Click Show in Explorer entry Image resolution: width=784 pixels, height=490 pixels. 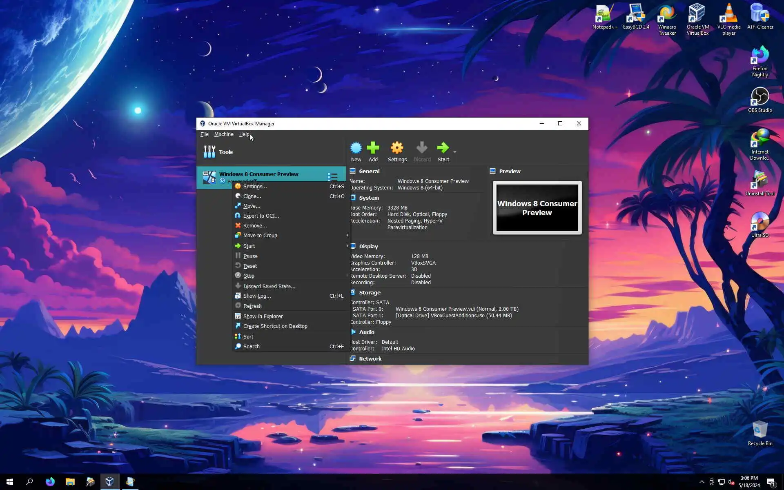point(263,316)
